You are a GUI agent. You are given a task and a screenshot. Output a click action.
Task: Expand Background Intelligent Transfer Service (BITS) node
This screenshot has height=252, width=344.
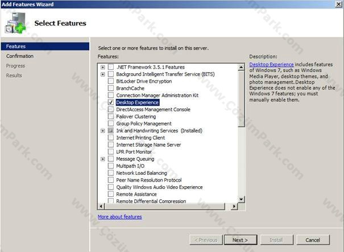tap(103, 74)
